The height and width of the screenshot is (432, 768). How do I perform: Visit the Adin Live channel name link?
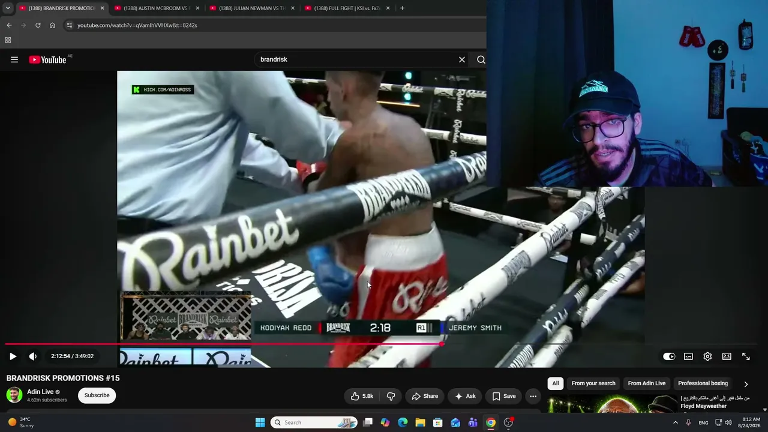(x=40, y=392)
